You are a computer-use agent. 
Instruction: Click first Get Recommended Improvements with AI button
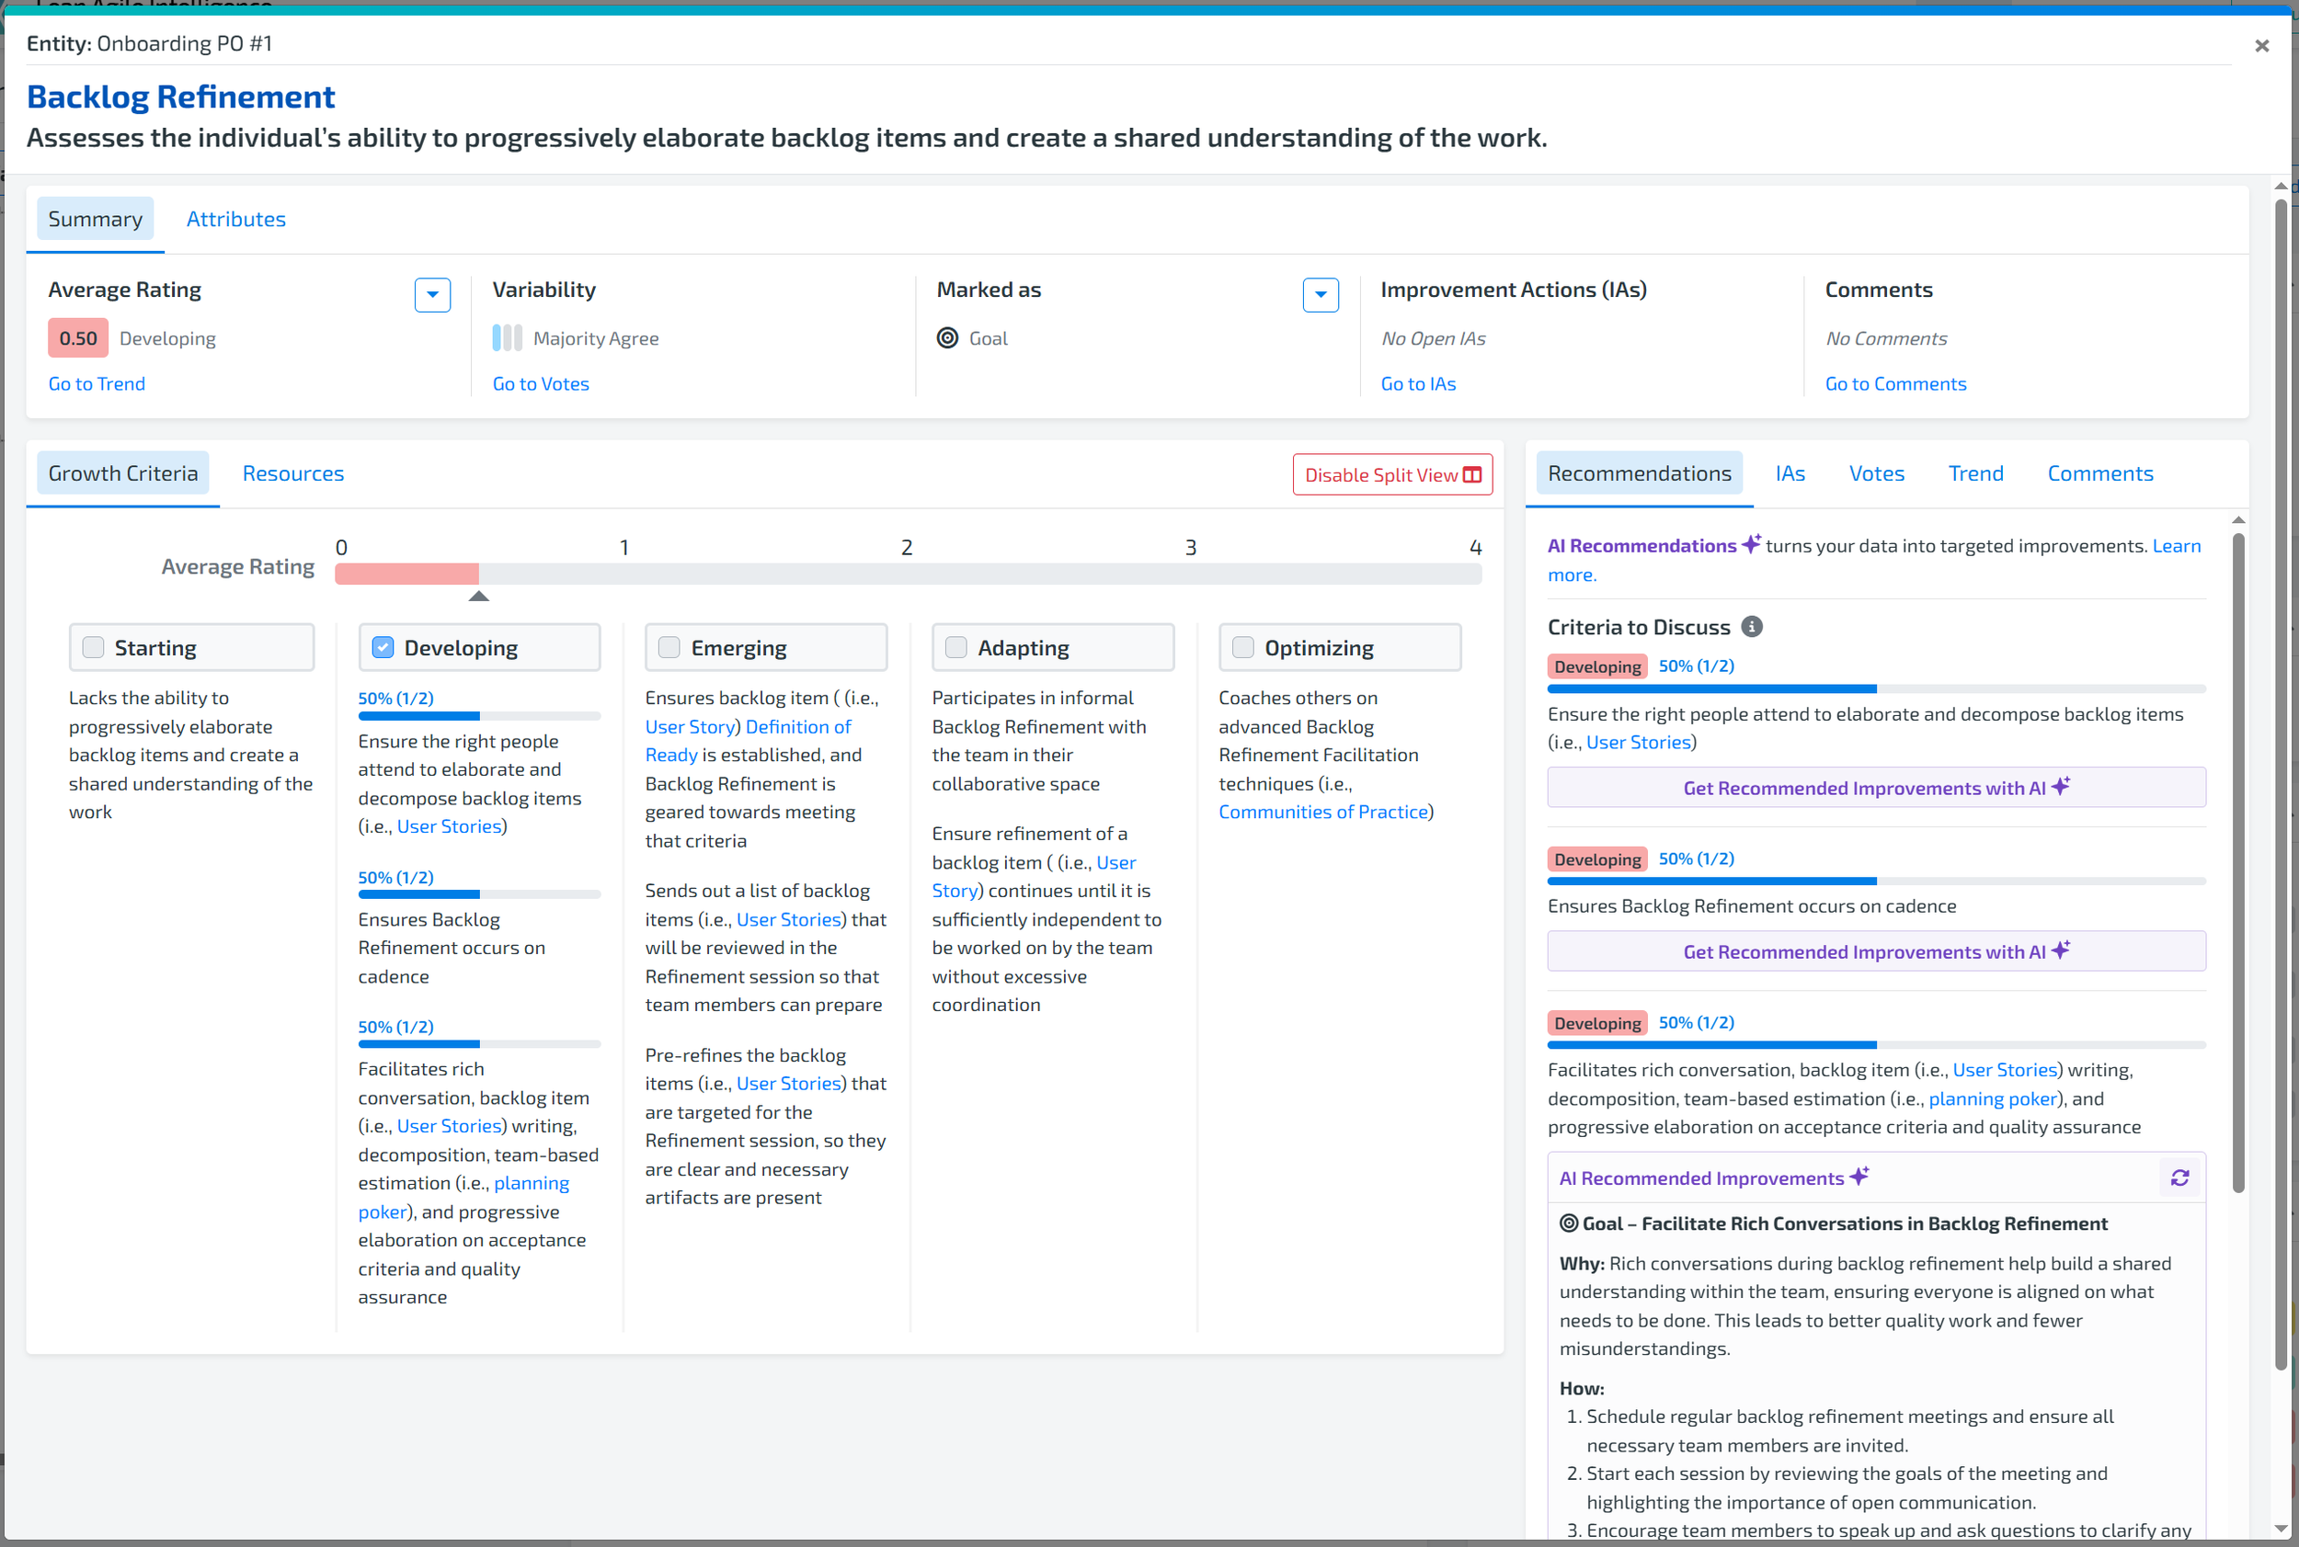1876,788
